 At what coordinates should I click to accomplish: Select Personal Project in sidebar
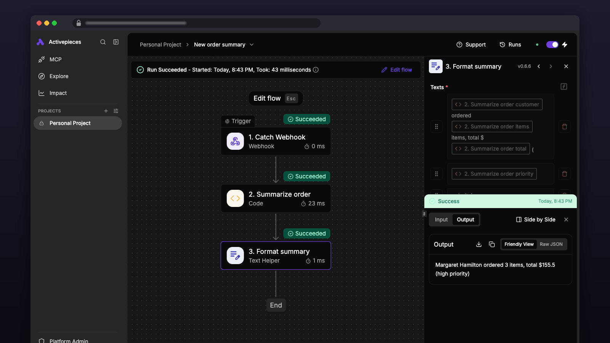point(78,123)
